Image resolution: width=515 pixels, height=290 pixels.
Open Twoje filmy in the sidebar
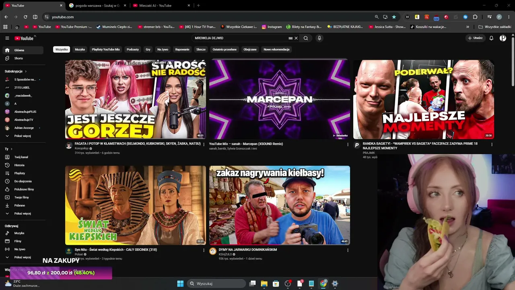[24, 197]
